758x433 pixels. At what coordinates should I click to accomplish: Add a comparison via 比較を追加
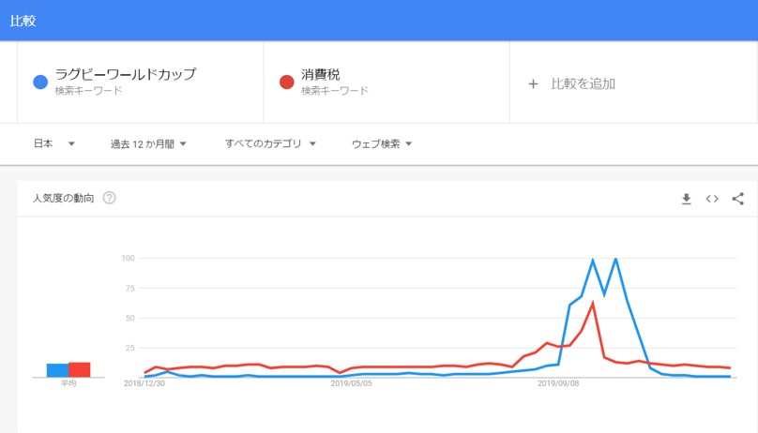583,84
